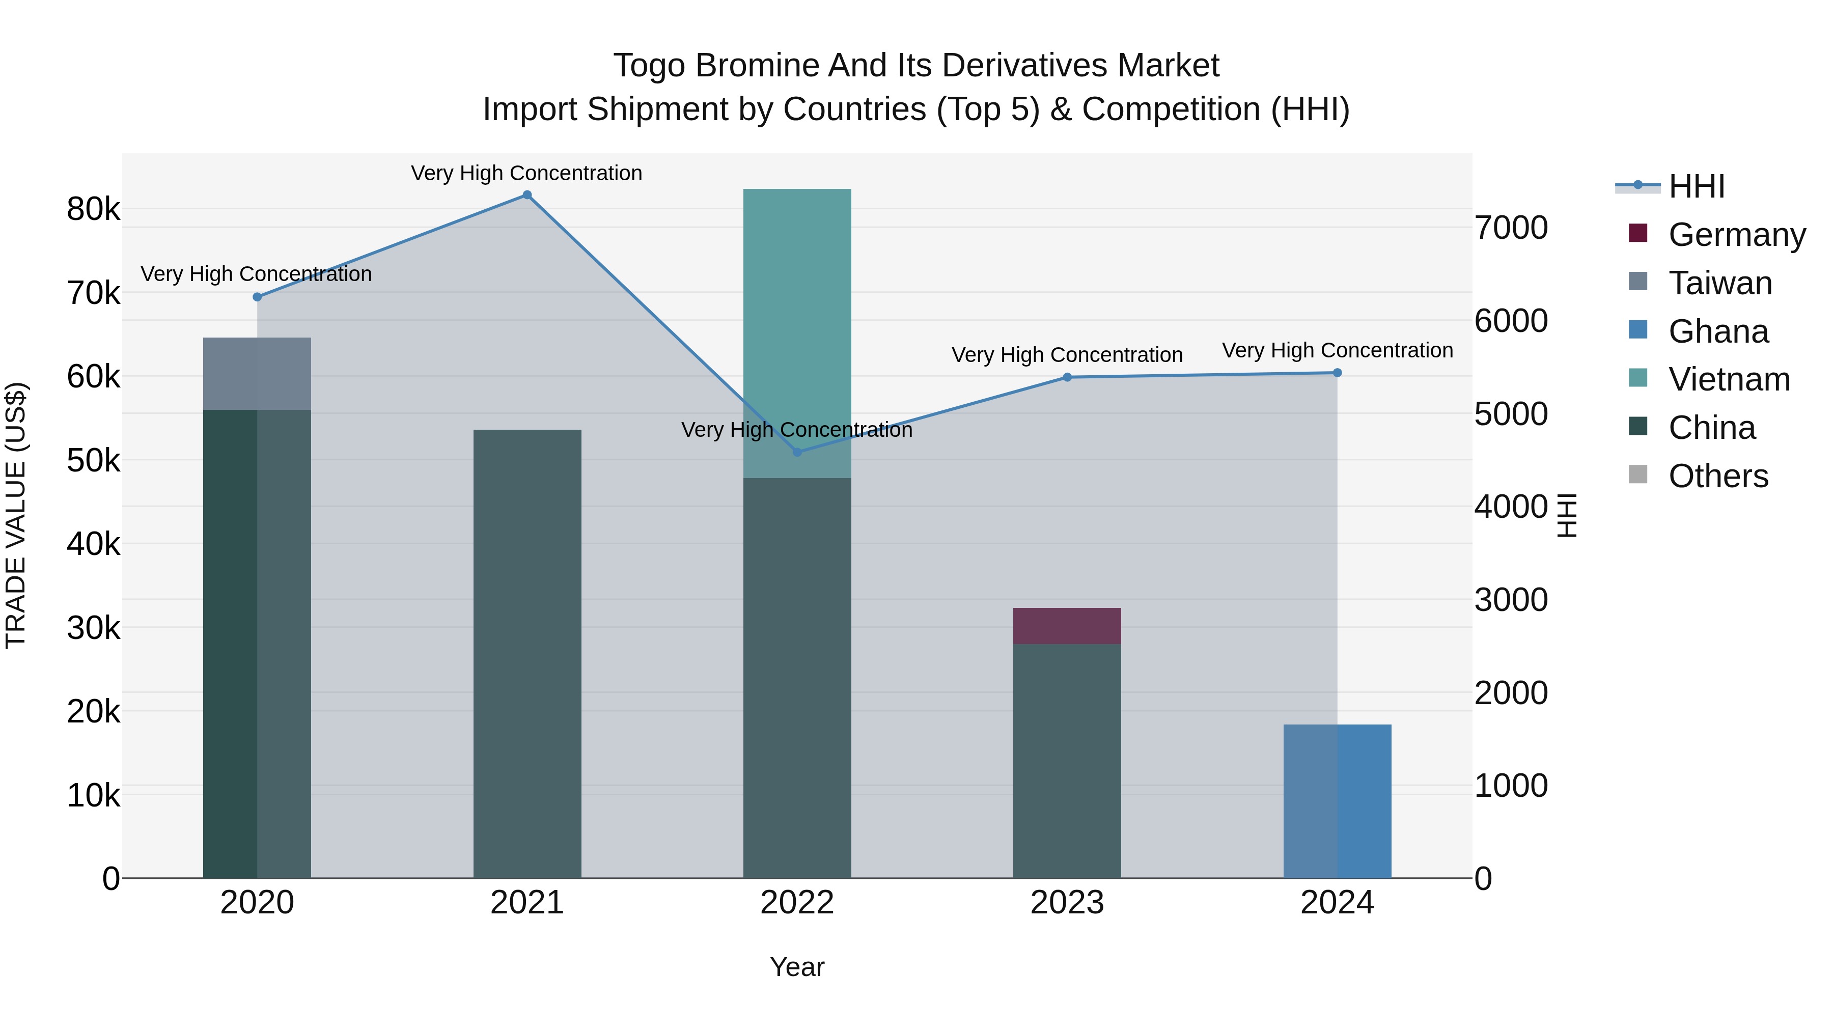The image size is (1833, 1031).
Task: Click the China bar segment in 2020
Action: tap(257, 644)
